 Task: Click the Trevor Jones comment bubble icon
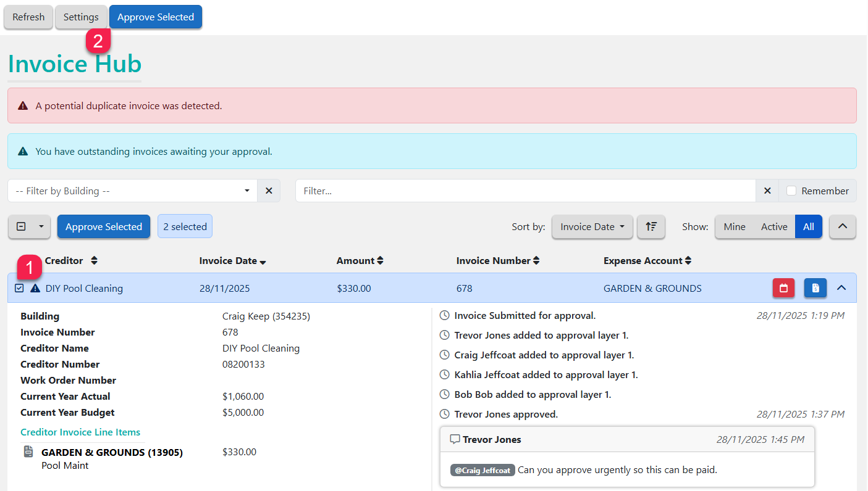click(455, 439)
